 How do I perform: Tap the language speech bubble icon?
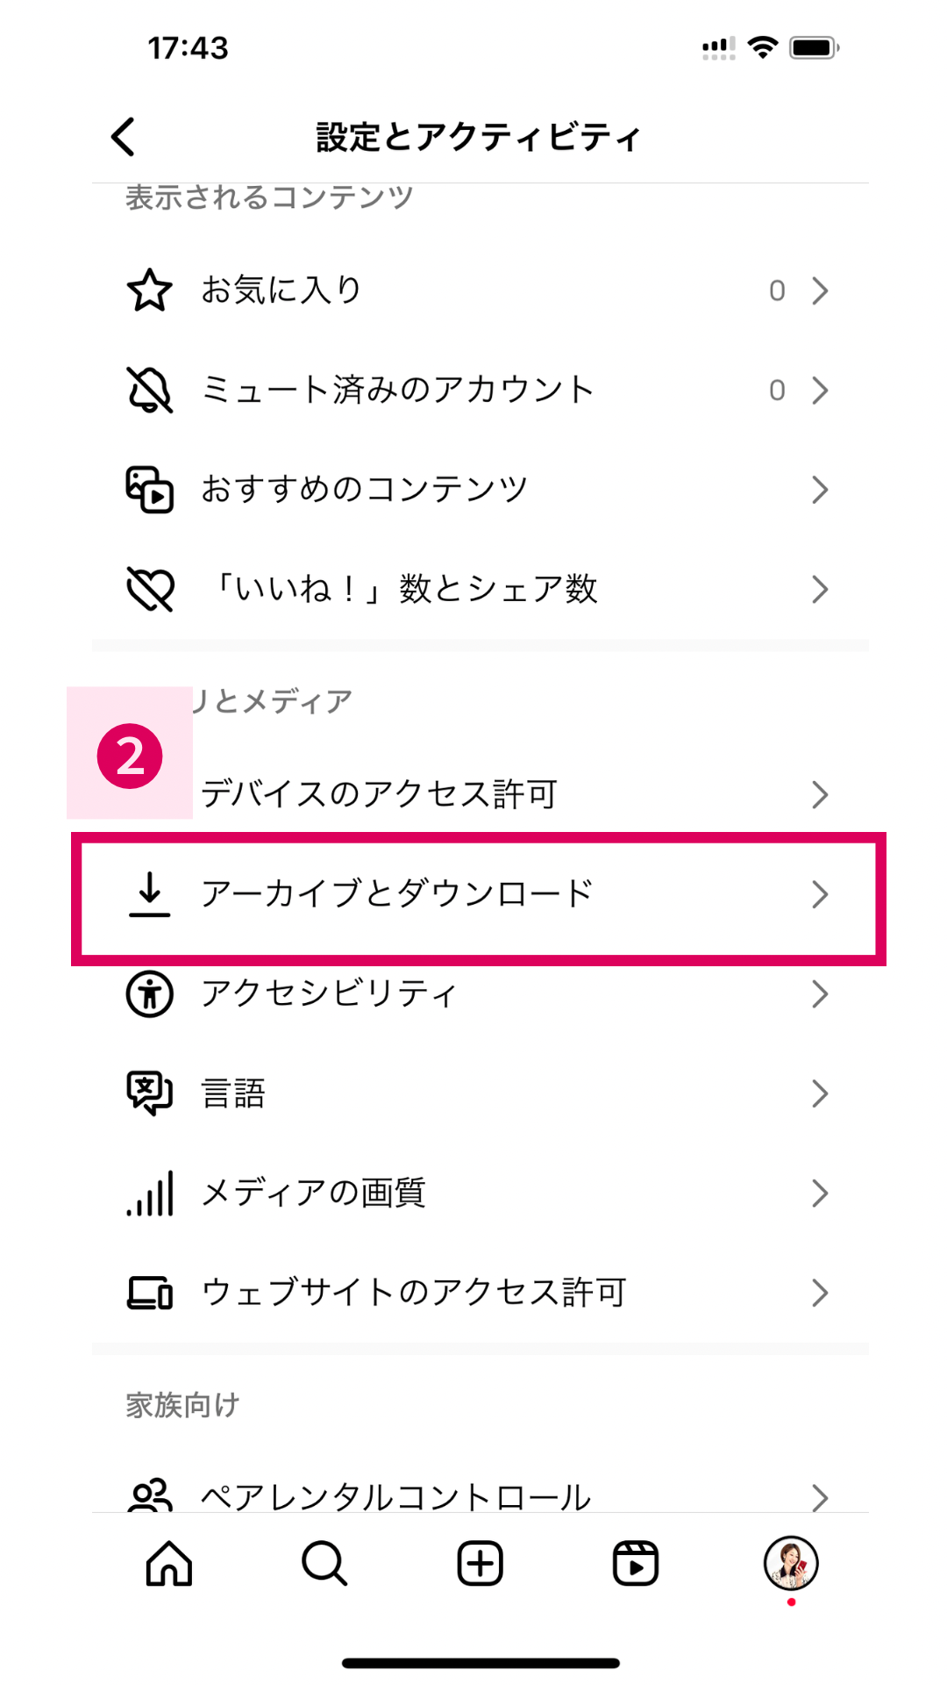[150, 1093]
